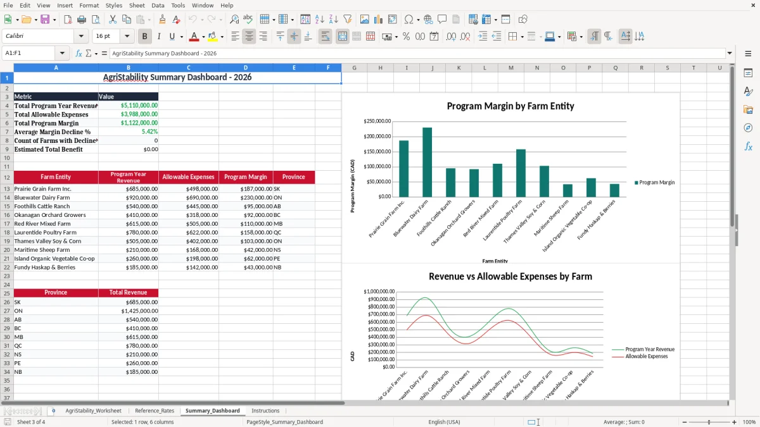This screenshot has height=427, width=760.
Task: Toggle Underline formatting
Action: click(172, 37)
